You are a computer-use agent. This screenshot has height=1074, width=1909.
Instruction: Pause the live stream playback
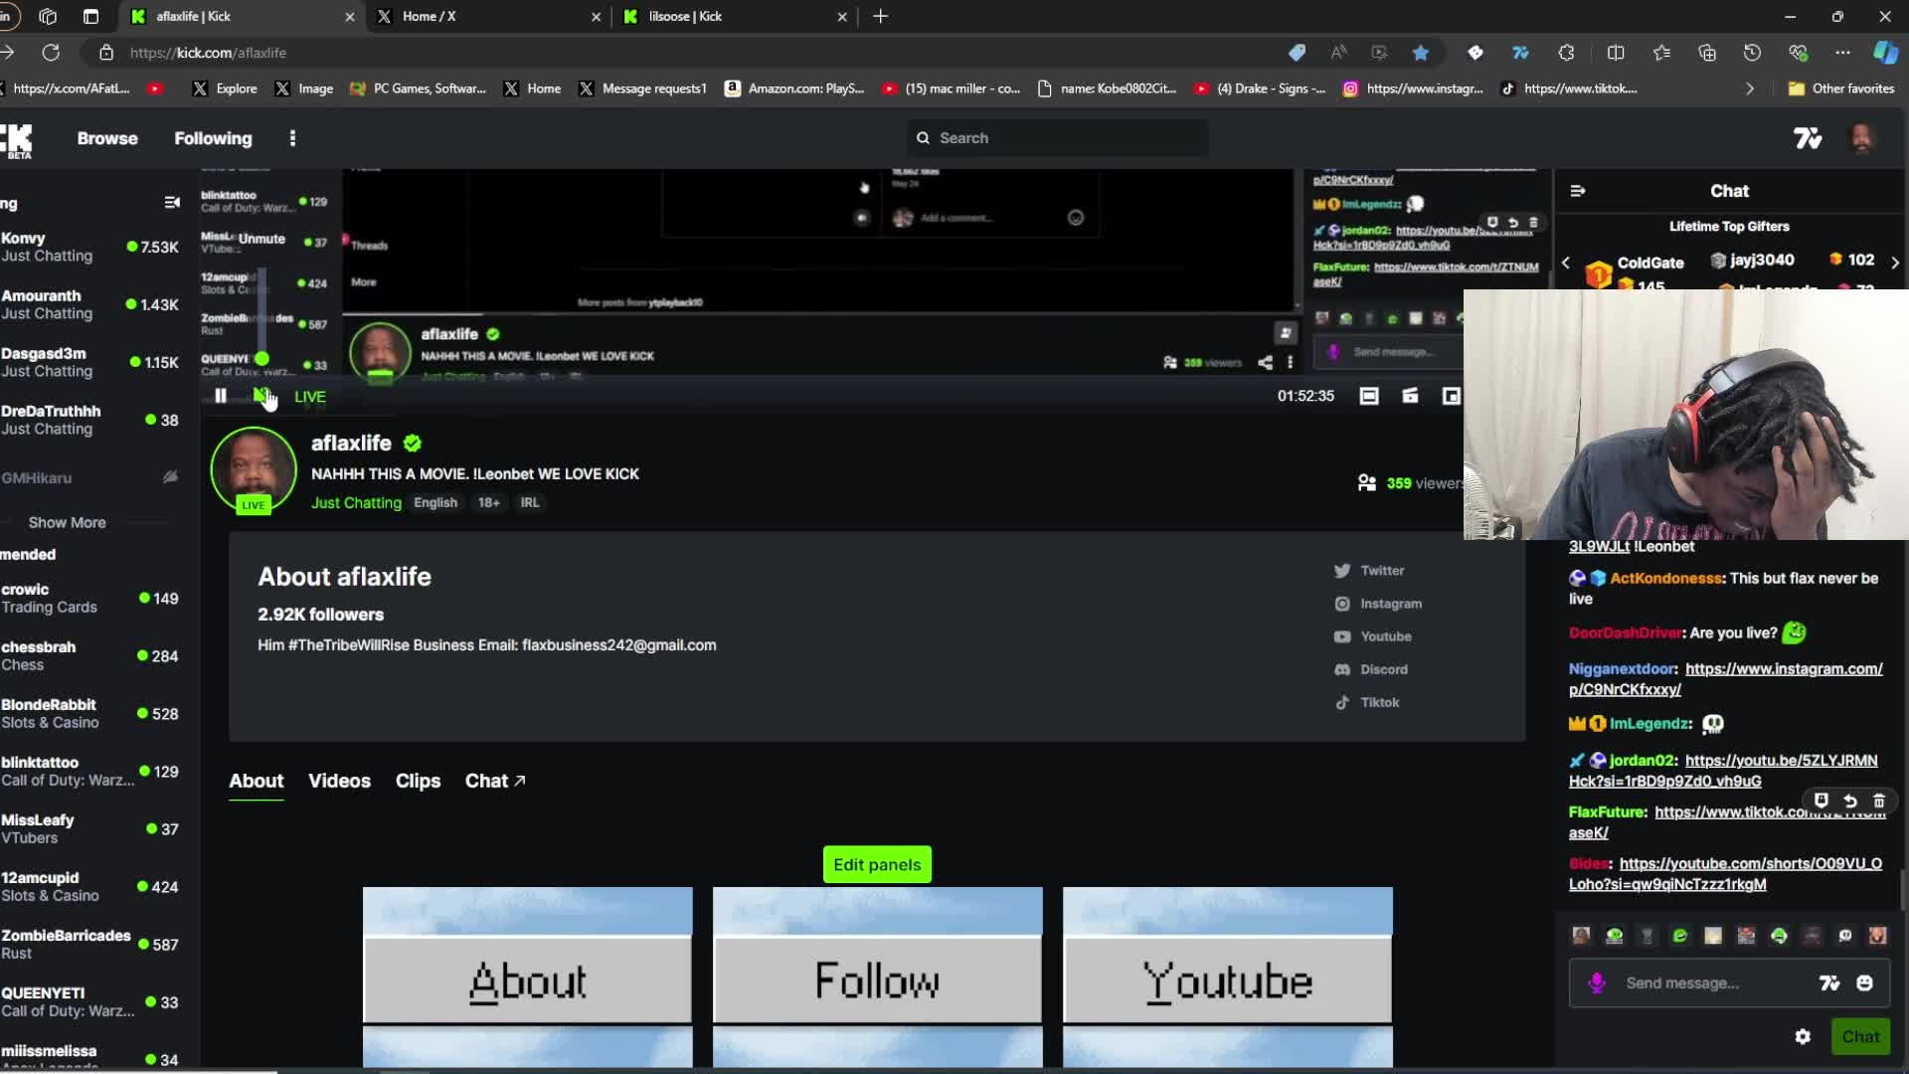[x=221, y=396]
